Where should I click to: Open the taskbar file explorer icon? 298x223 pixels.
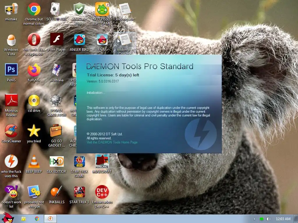click(x=23, y=219)
